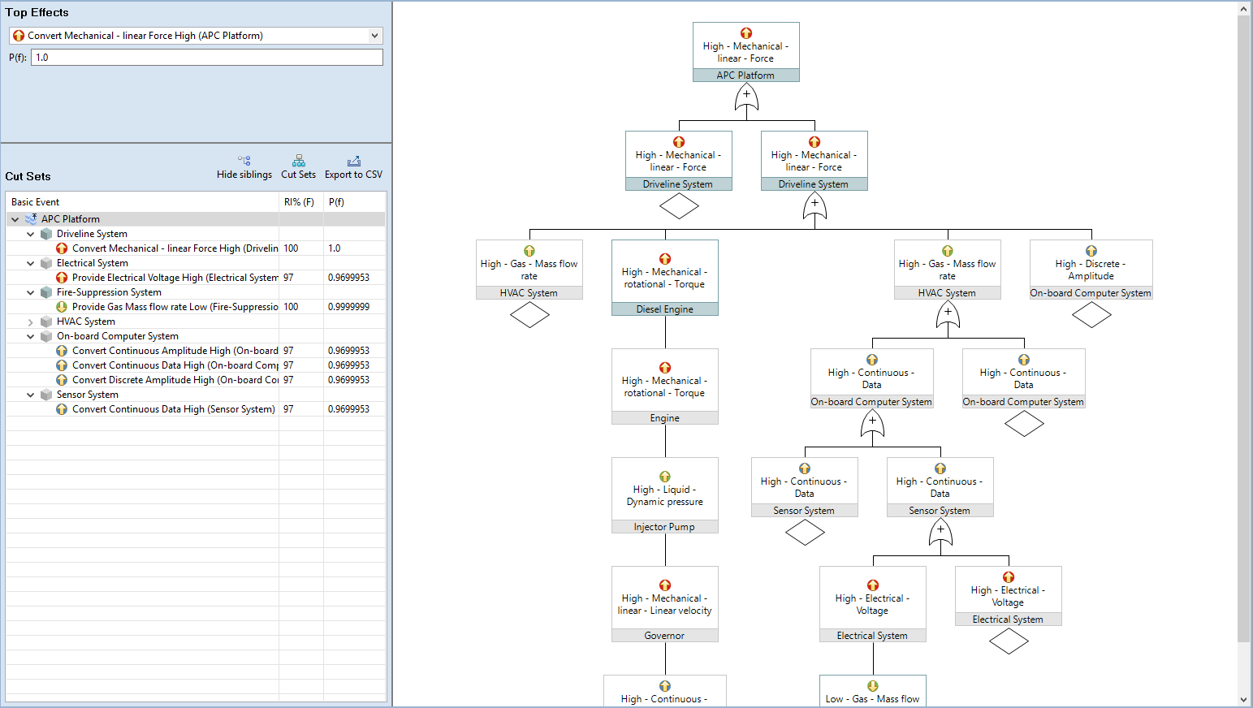The image size is (1253, 708).
Task: Click the OR gate under the right HVAC System node
Action: coord(948,315)
